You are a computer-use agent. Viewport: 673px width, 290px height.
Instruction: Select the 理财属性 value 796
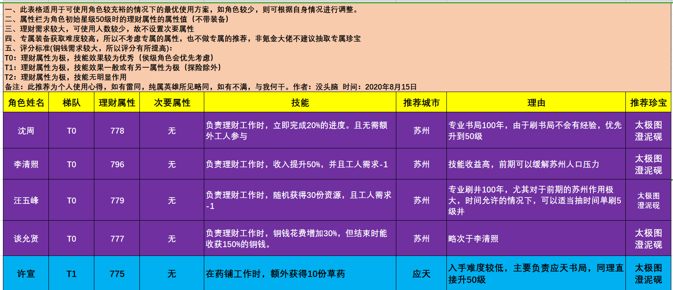click(x=117, y=164)
